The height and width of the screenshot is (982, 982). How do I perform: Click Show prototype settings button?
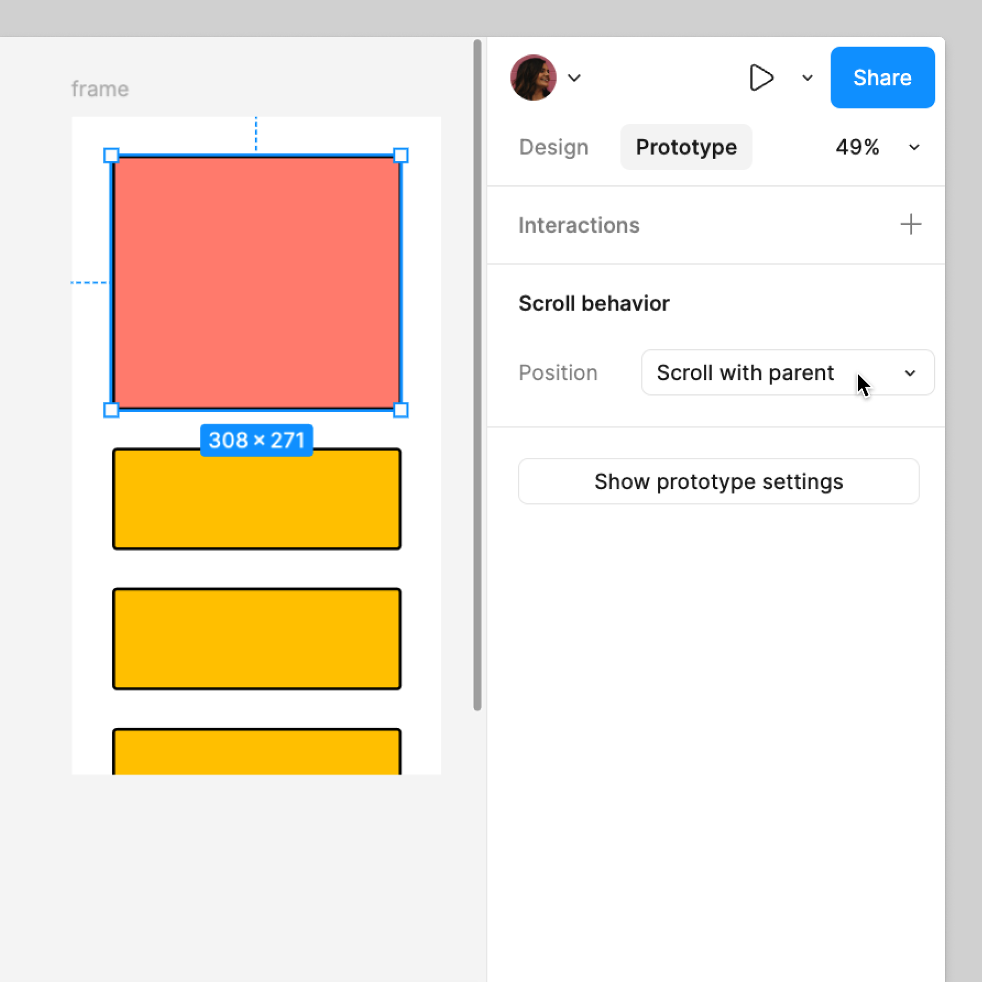pyautogui.click(x=719, y=482)
